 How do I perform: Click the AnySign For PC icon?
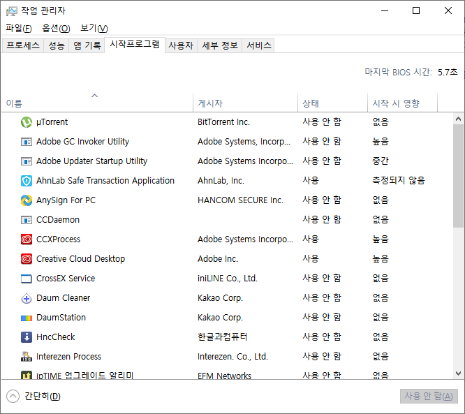click(x=27, y=200)
